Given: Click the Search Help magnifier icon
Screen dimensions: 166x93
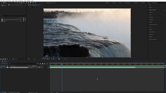Looking at the screenshot, I should tap(151, 3).
